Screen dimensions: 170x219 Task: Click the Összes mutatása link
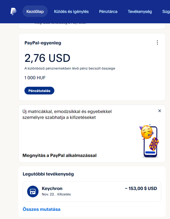(41, 209)
